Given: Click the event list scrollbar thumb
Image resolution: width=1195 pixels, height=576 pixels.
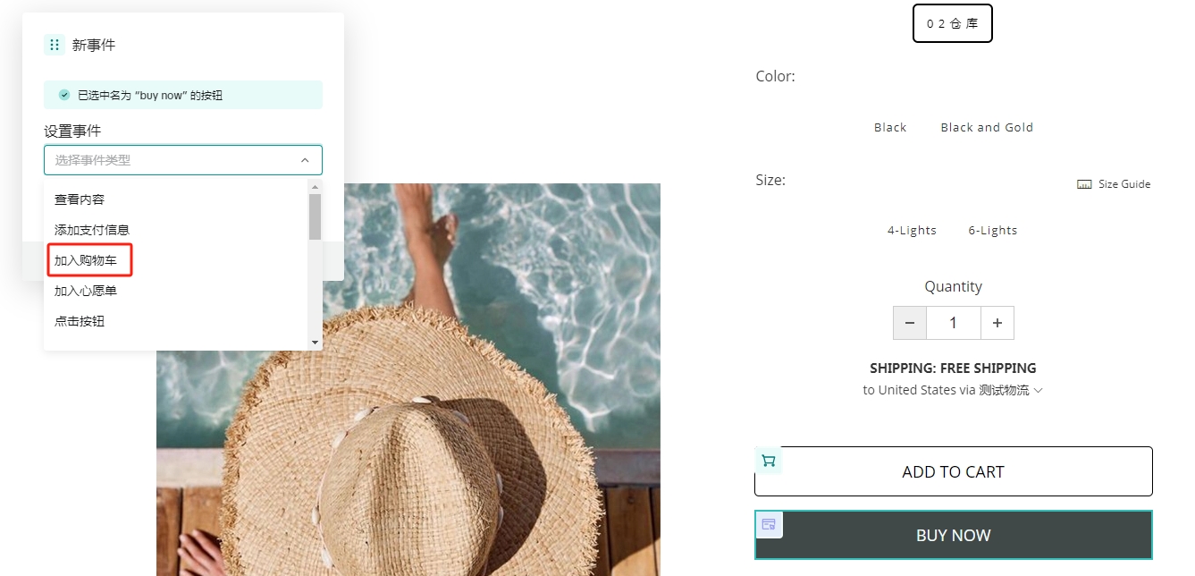Looking at the screenshot, I should point(315,216).
